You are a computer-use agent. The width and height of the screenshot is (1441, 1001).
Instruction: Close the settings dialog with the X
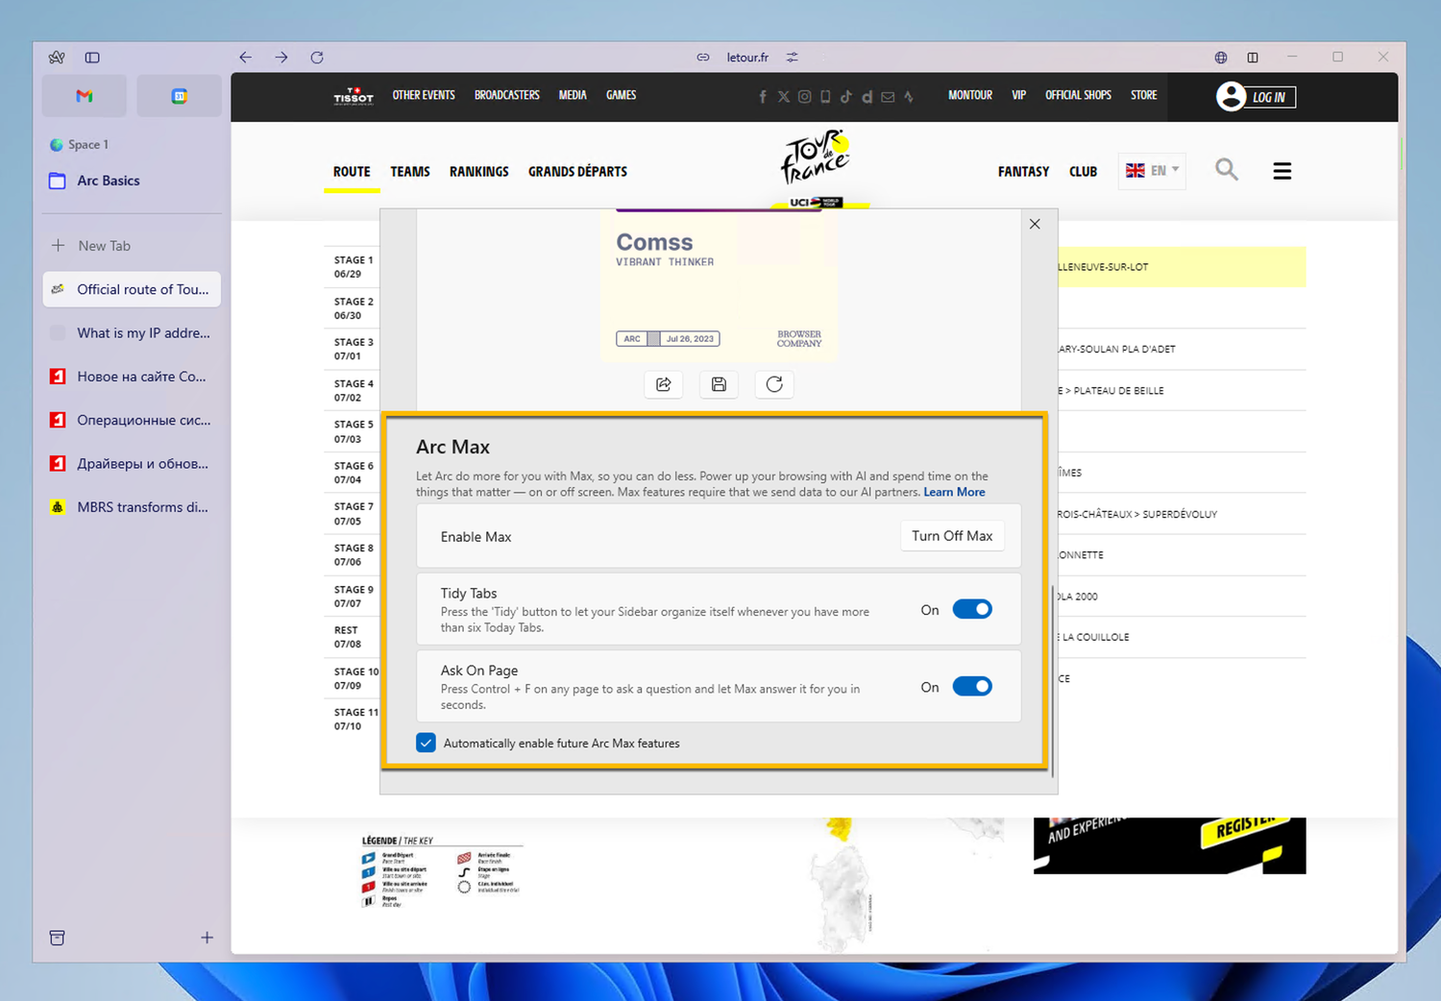pos(1035,224)
